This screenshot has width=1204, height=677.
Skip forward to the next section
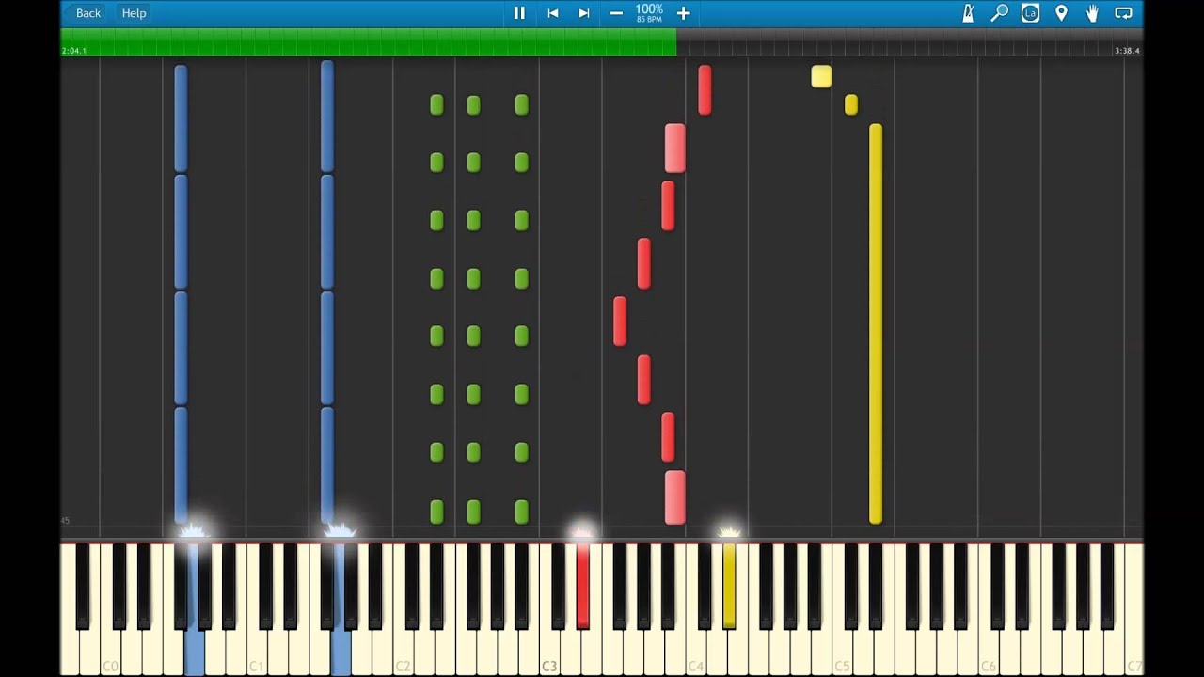point(584,13)
